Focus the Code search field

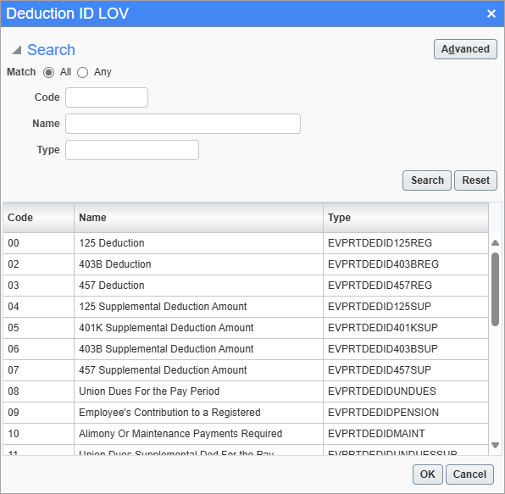(x=107, y=97)
